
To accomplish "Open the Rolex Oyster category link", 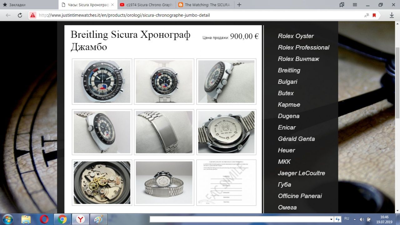I will click(x=296, y=36).
